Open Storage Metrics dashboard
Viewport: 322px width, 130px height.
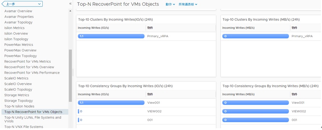[17, 95]
